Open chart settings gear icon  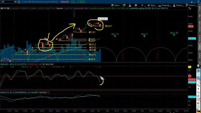click(x=136, y=5)
